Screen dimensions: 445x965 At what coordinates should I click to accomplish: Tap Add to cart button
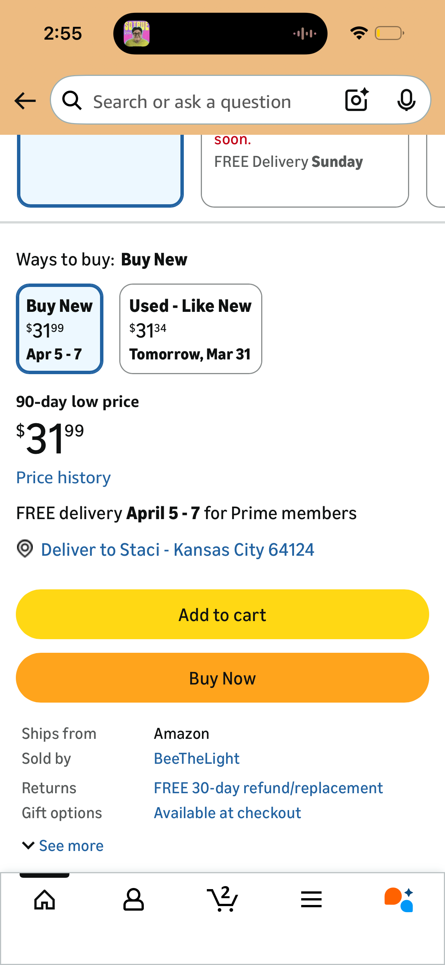[x=222, y=614]
